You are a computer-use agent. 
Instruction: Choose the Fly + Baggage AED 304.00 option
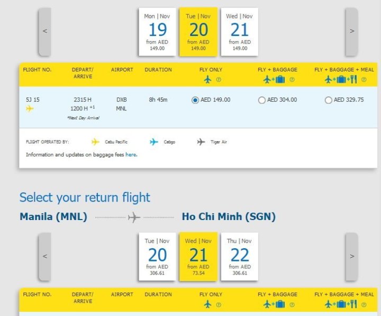click(x=261, y=100)
